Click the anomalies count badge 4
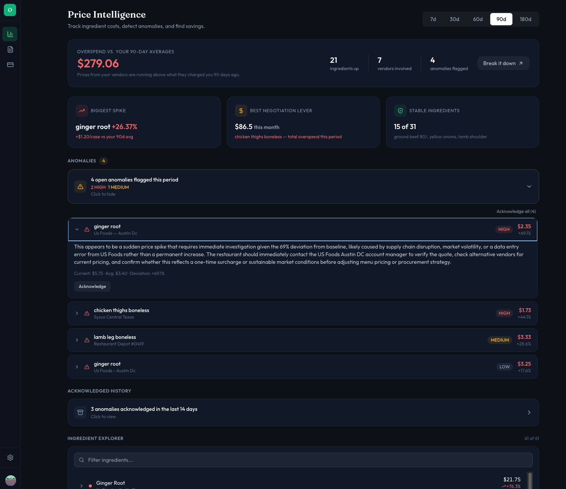The height and width of the screenshot is (489, 566). pyautogui.click(x=103, y=161)
